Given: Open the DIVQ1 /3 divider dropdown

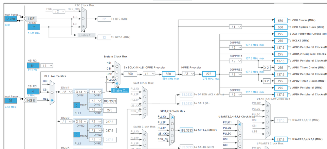Looking at the screenshot, I should 95,101.
